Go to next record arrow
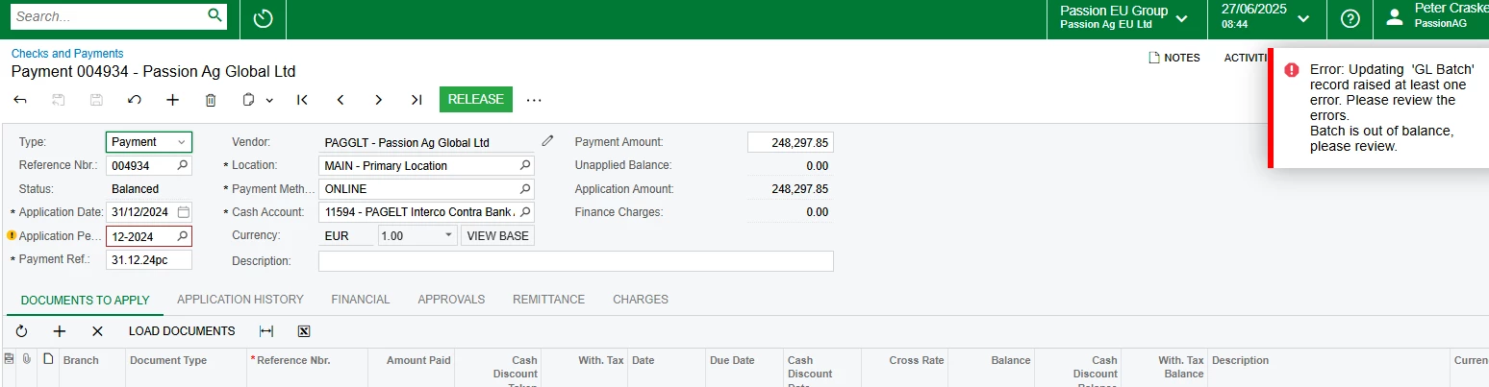Screen dimensions: 1489x387 click(379, 99)
